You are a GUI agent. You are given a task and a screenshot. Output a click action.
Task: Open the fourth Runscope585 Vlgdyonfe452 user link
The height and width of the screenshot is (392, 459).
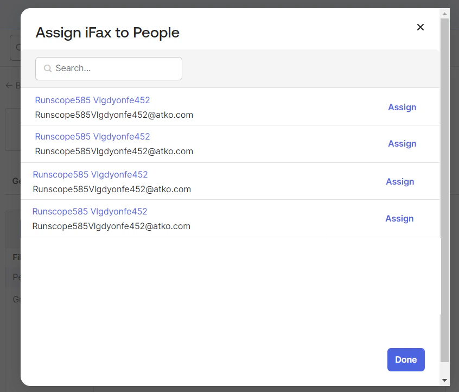pyautogui.click(x=90, y=212)
